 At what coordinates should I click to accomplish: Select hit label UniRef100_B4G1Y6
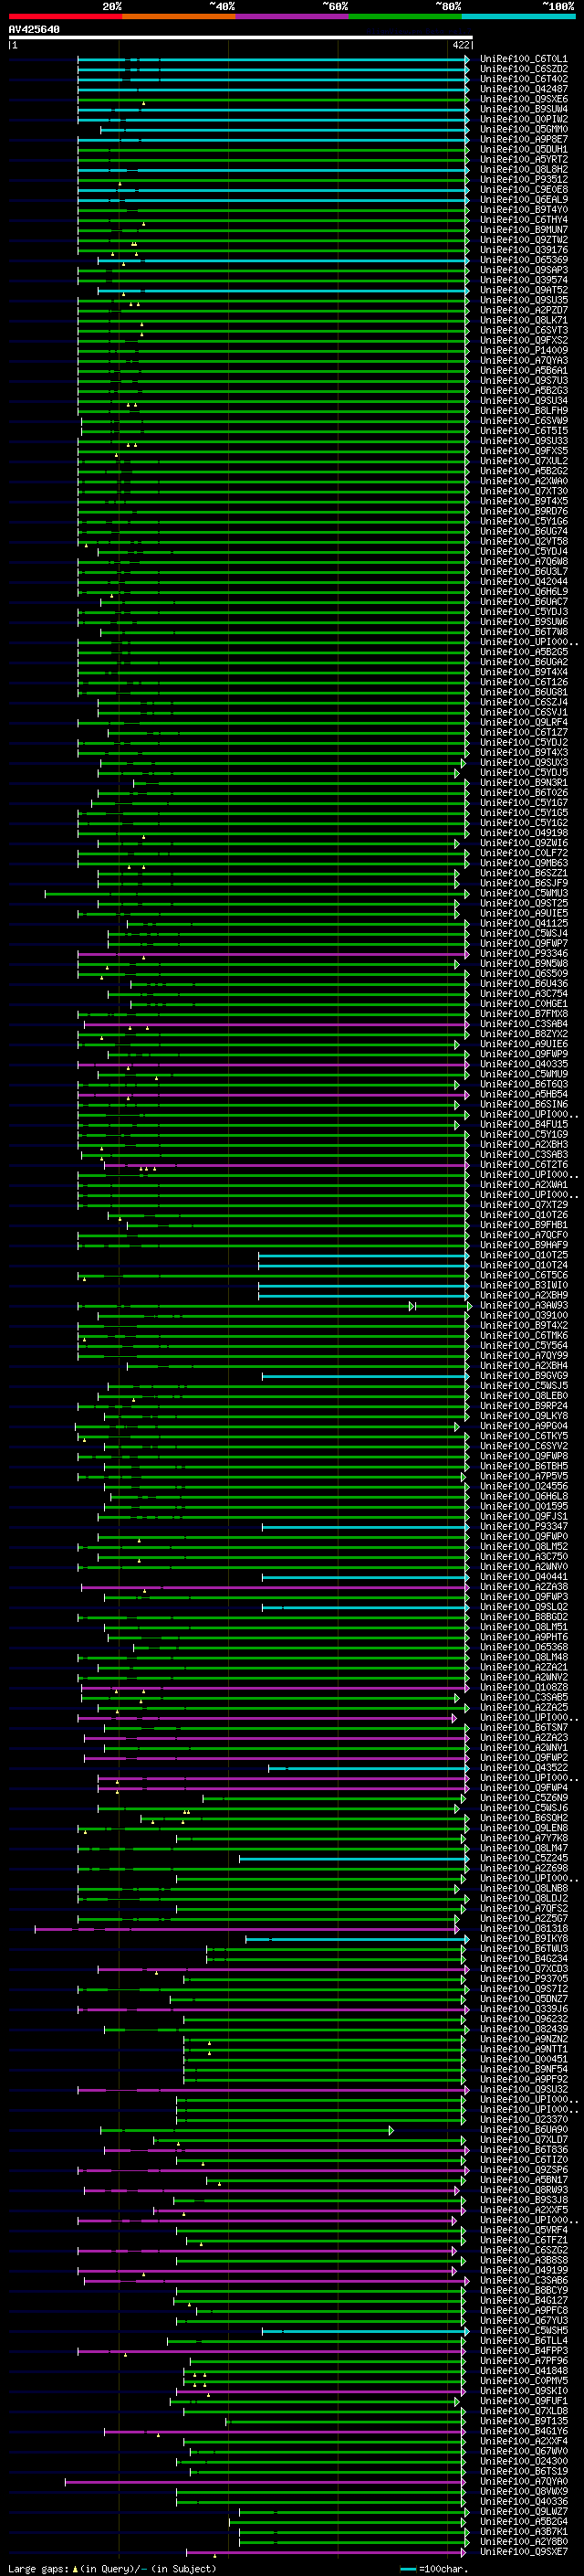523,2431
